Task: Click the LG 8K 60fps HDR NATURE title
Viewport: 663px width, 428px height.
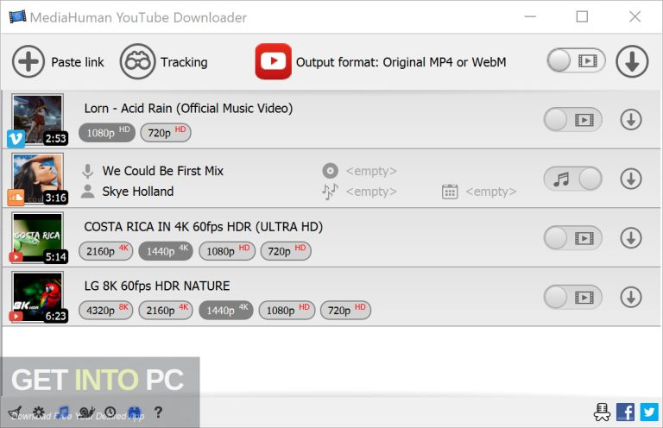Action: click(157, 286)
